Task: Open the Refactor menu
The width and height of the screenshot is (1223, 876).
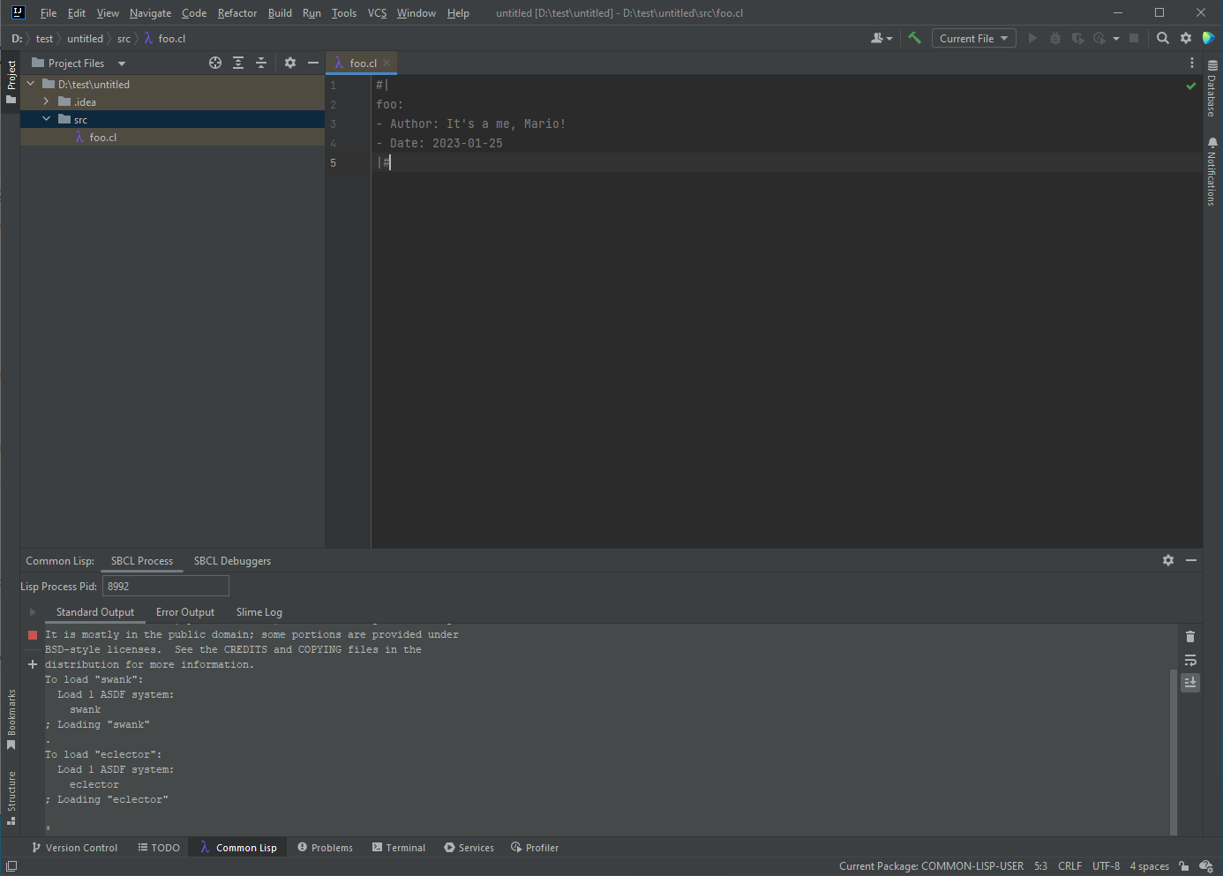Action: coord(237,13)
